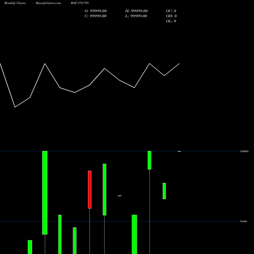254x254 pixels.
Task: Select the 'BSE 976799' symbol text
Action: click(x=80, y=3)
